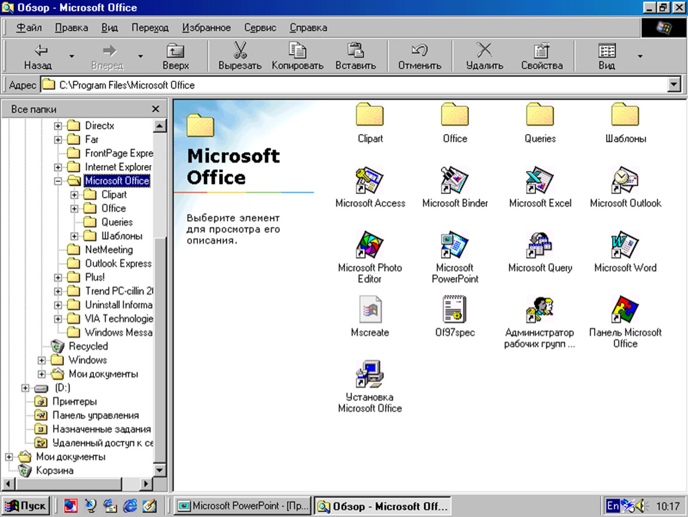Click the volume speaker tray icon
Screen dimensions: 688x517
coord(642,506)
